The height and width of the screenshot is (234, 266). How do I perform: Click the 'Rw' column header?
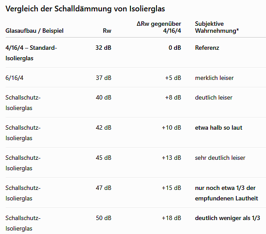click(107, 31)
